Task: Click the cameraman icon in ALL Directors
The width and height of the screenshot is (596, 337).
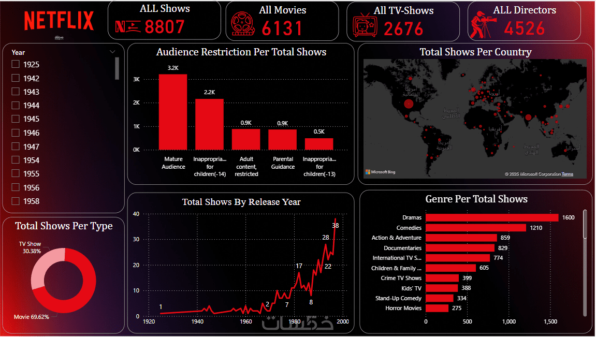Action: point(484,25)
